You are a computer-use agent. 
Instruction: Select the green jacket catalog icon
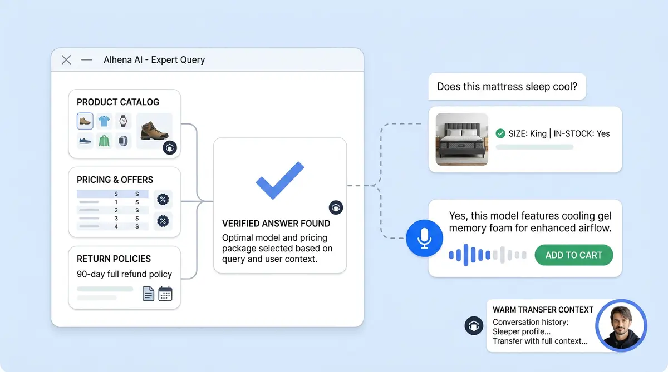104,141
